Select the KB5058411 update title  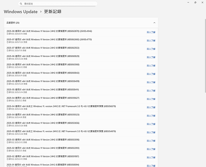coord(43,89)
